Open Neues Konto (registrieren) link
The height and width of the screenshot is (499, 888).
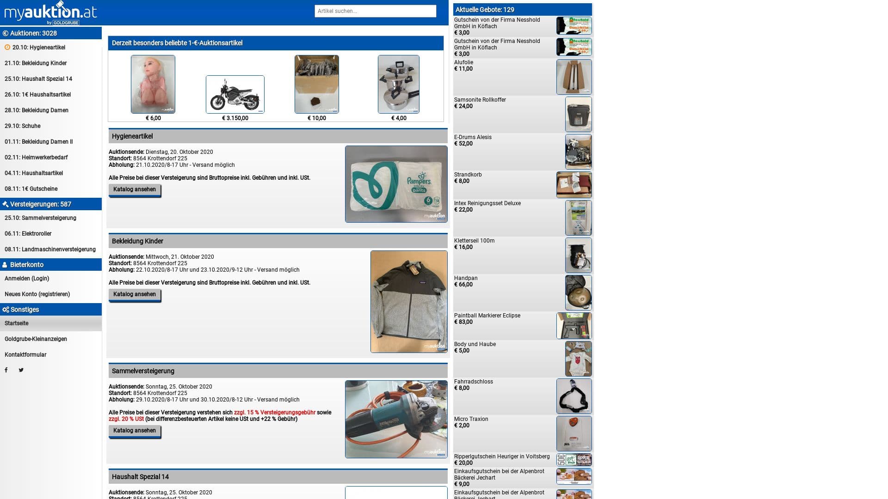click(37, 294)
